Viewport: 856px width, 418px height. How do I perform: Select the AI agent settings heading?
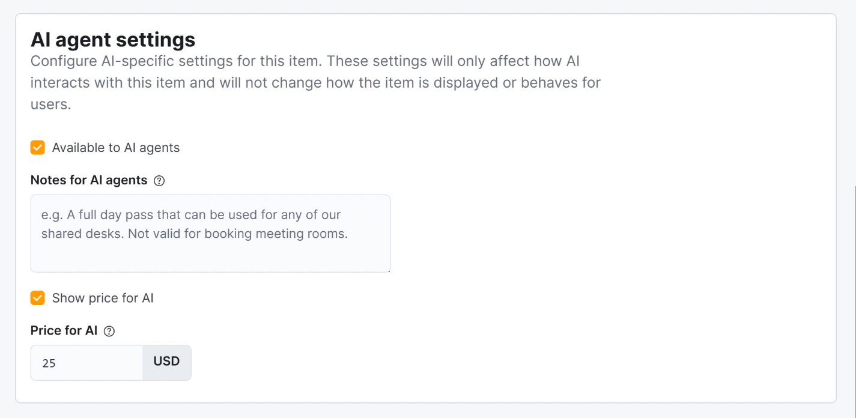112,40
